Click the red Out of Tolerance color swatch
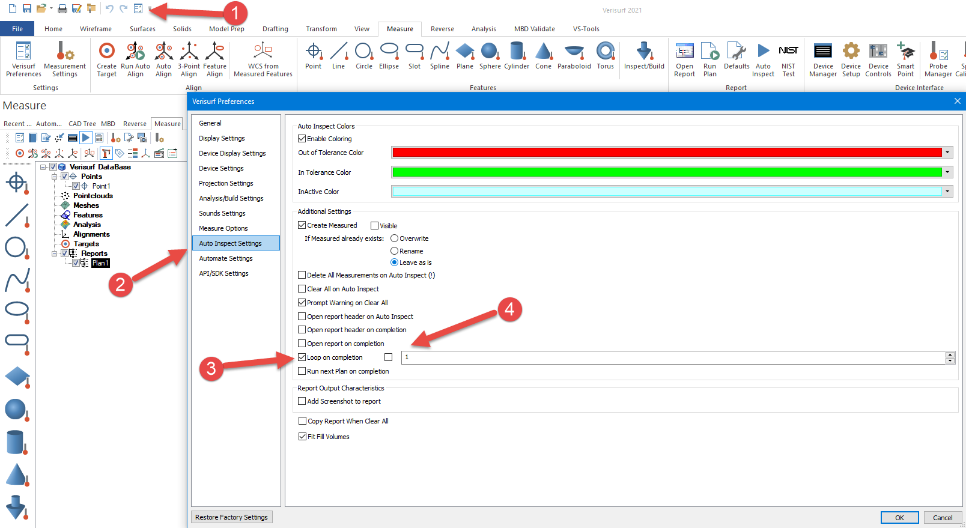The image size is (966, 528). point(667,153)
